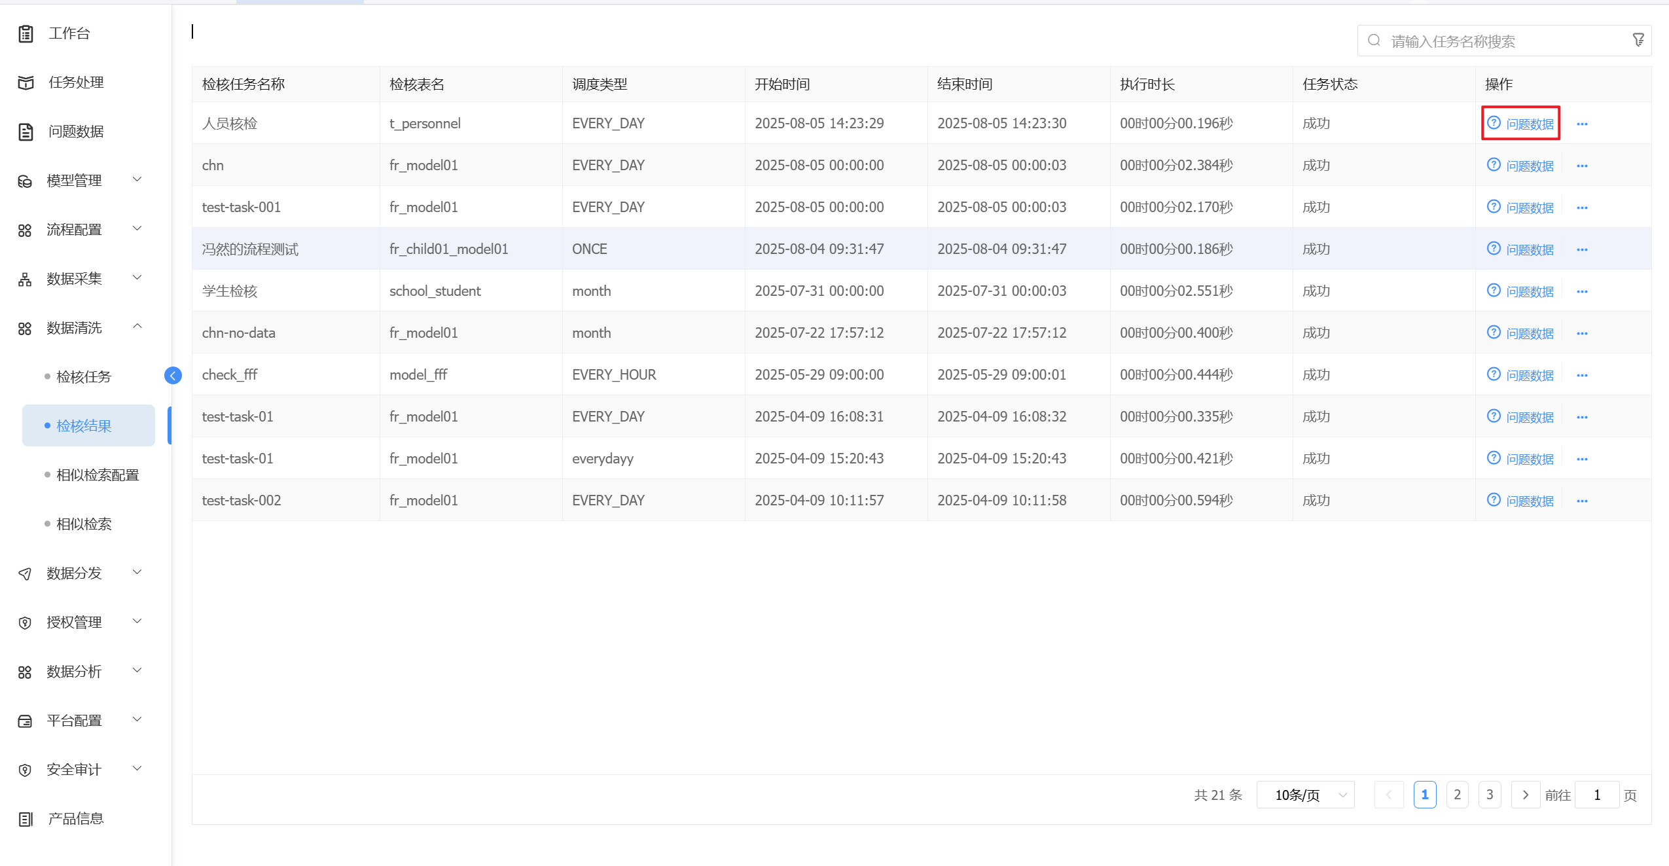This screenshot has width=1669, height=866.
Task: Go to next page with arrow button
Action: [x=1525, y=795]
